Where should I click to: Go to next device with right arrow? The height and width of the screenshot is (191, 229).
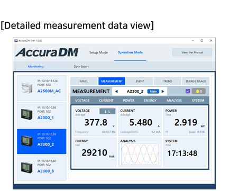pos(163,92)
